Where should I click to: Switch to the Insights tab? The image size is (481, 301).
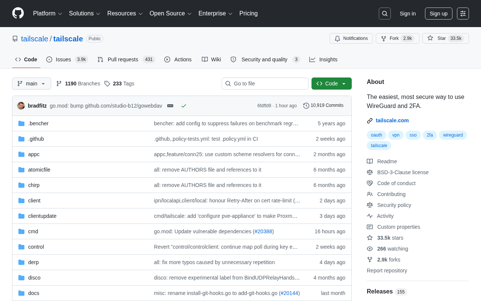pos(324,59)
